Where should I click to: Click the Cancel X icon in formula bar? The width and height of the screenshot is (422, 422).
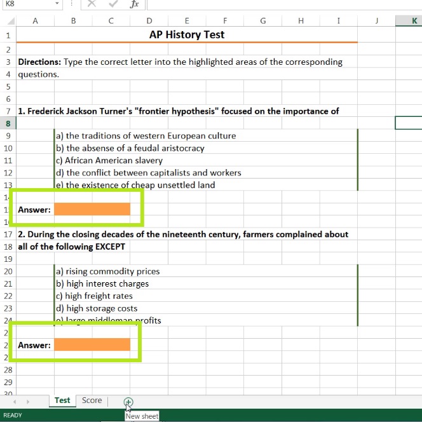click(92, 4)
